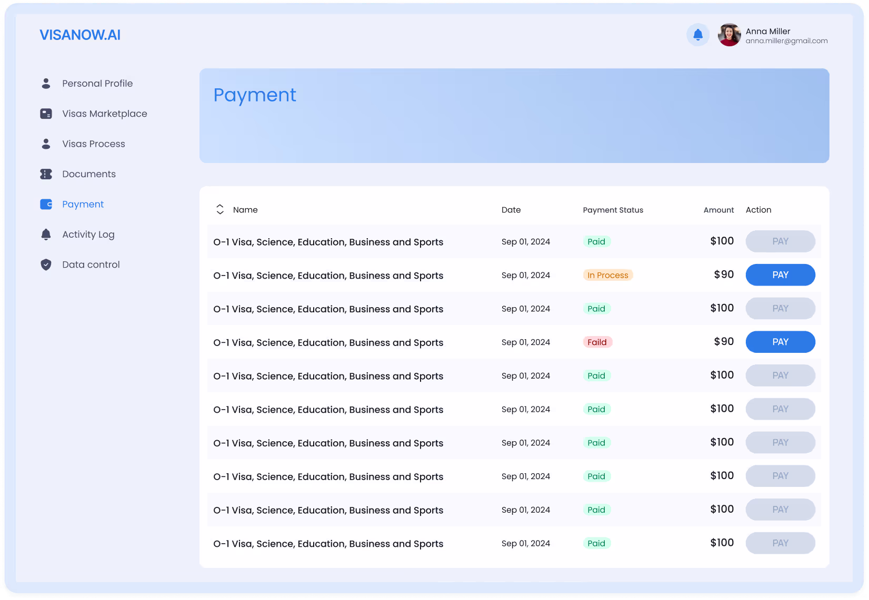Click the Anna Miller username text
This screenshot has width=869, height=600.
point(768,32)
